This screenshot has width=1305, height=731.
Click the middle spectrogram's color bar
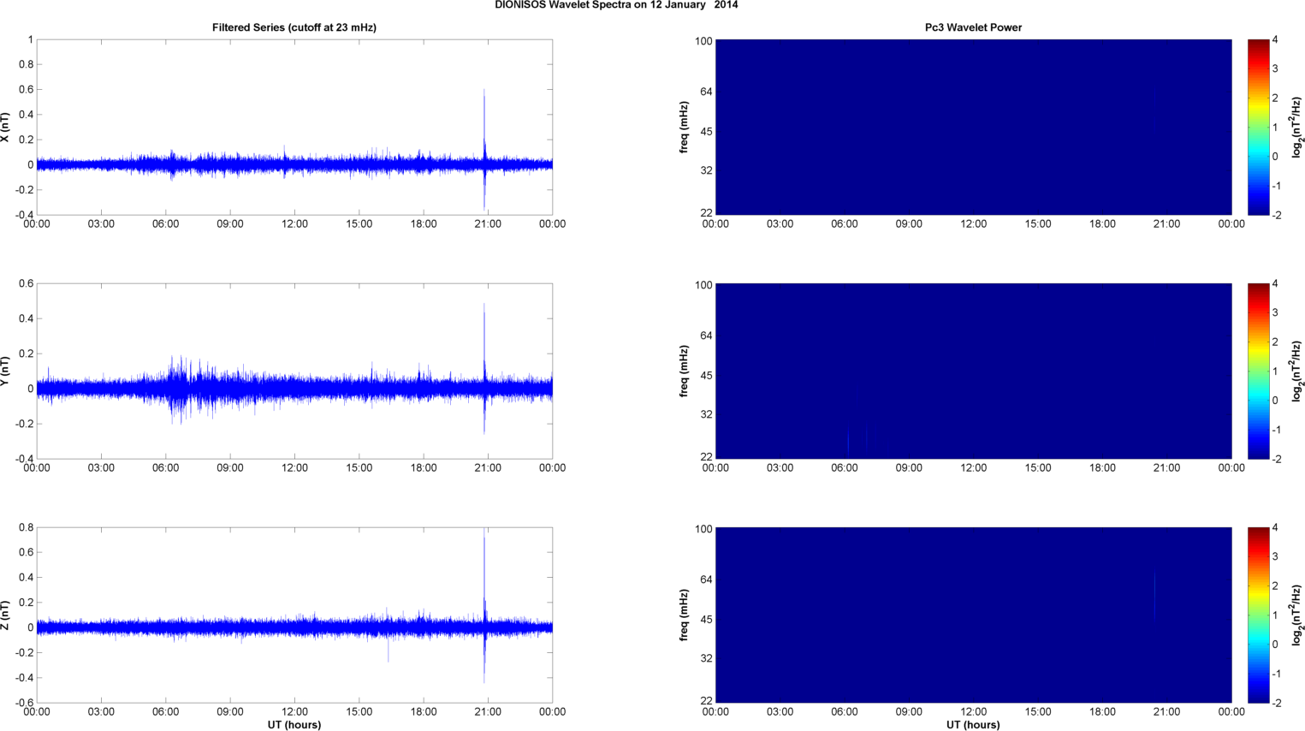pyautogui.click(x=1258, y=371)
